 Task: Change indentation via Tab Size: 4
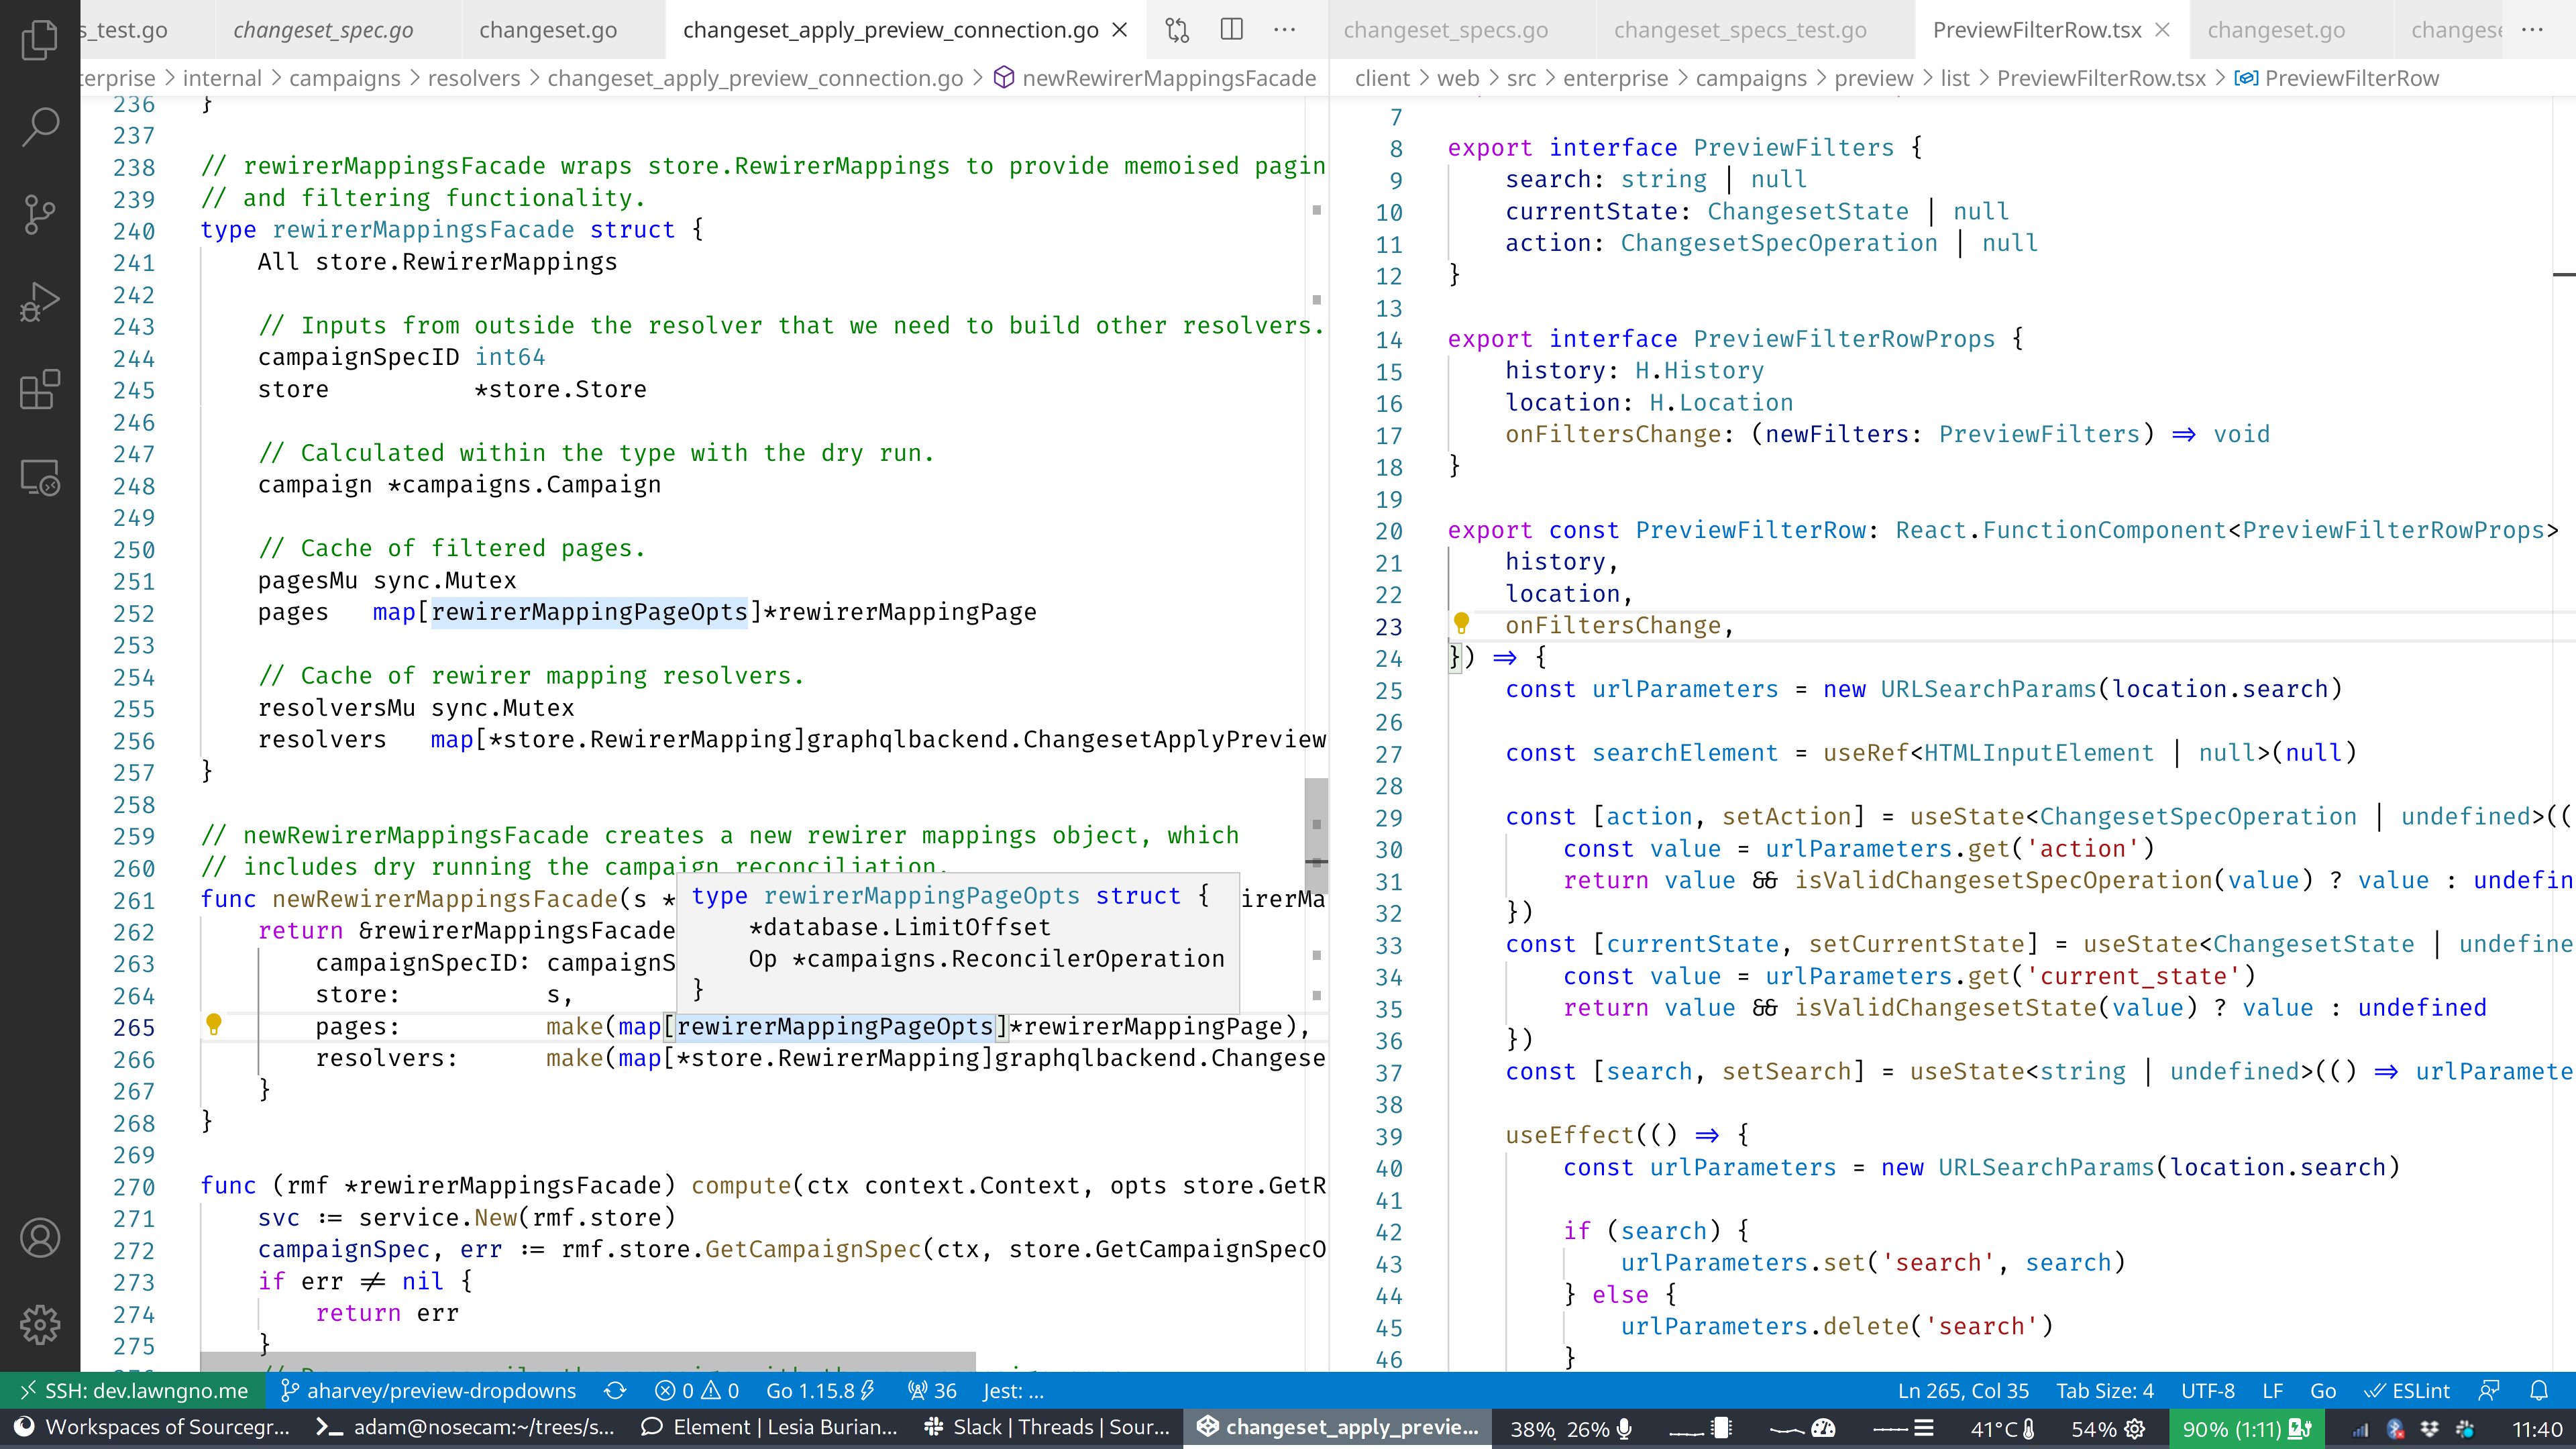pyautogui.click(x=2105, y=1391)
